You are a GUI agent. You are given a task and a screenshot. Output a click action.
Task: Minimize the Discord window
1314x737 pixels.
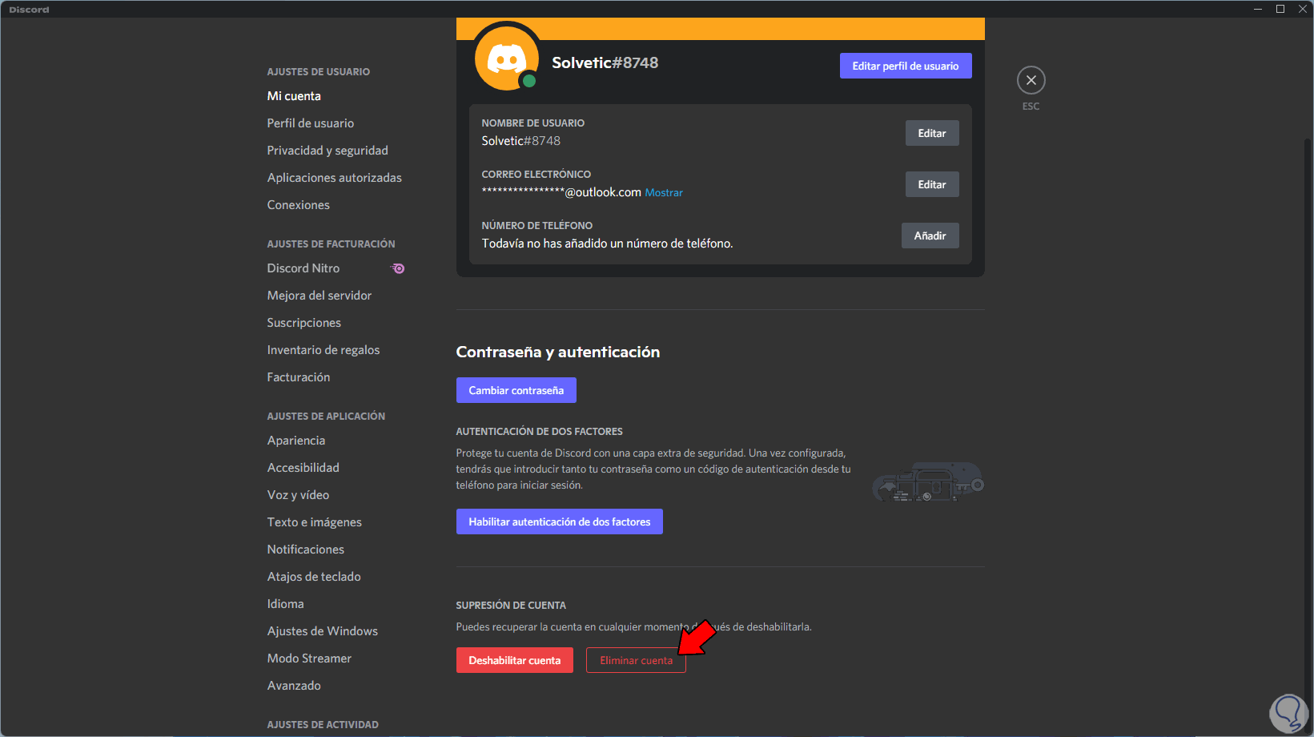[x=1258, y=9]
